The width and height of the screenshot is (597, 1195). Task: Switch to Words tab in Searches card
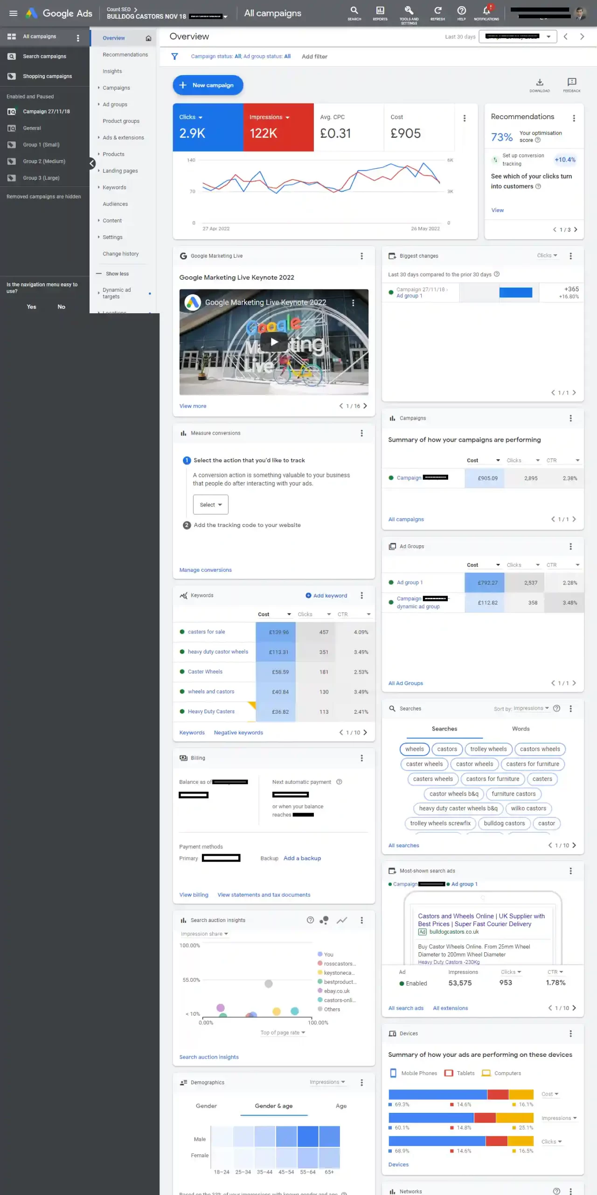pos(521,729)
